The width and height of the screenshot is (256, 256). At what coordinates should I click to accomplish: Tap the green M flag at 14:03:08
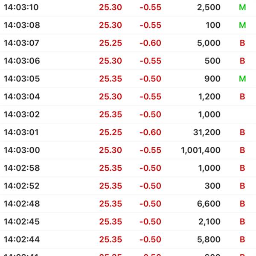[242, 25]
